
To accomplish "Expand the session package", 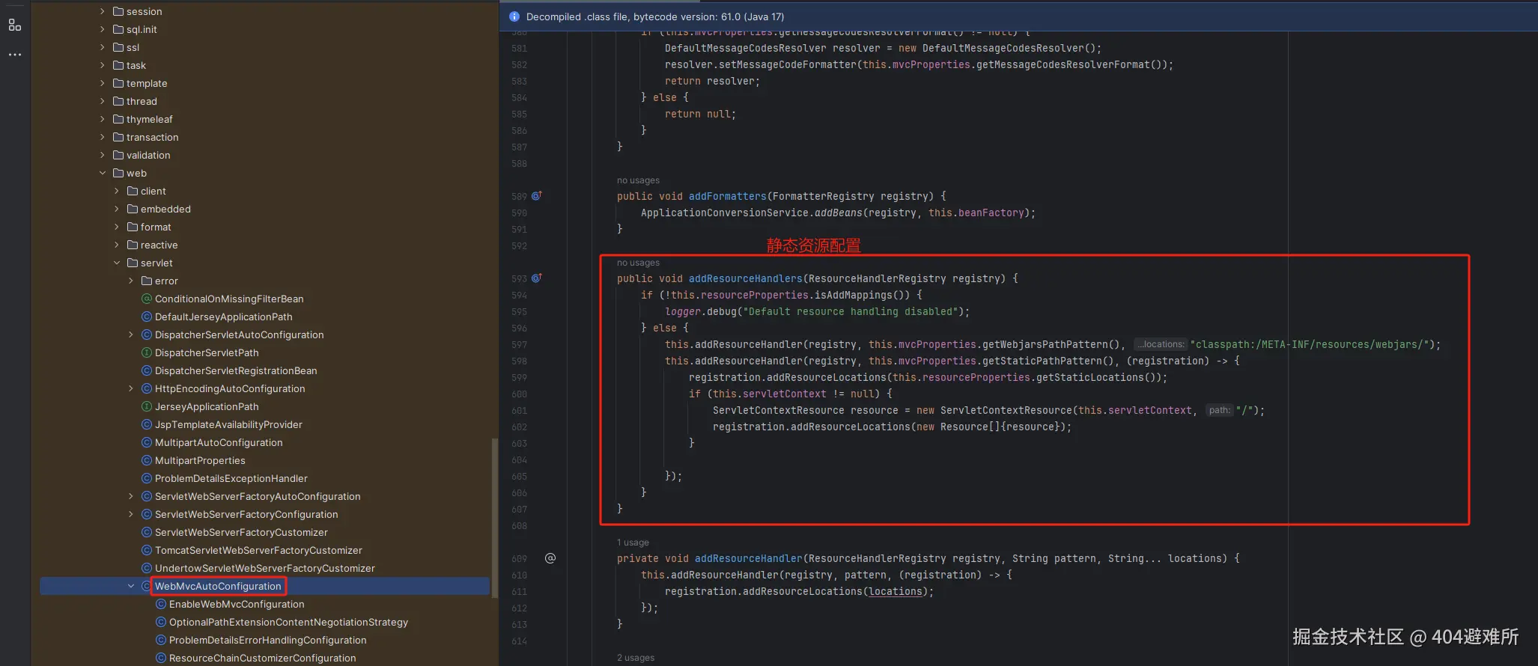I will coord(103,11).
